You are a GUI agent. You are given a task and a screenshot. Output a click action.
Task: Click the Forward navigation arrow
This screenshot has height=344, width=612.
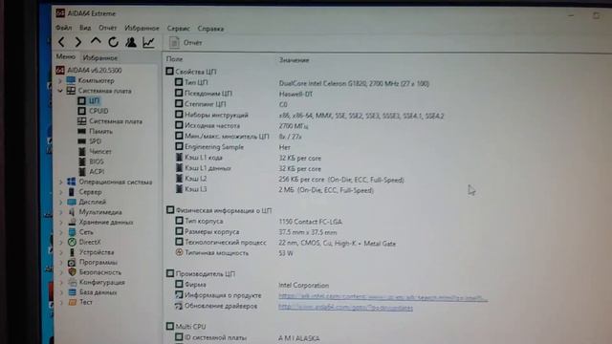click(x=78, y=42)
